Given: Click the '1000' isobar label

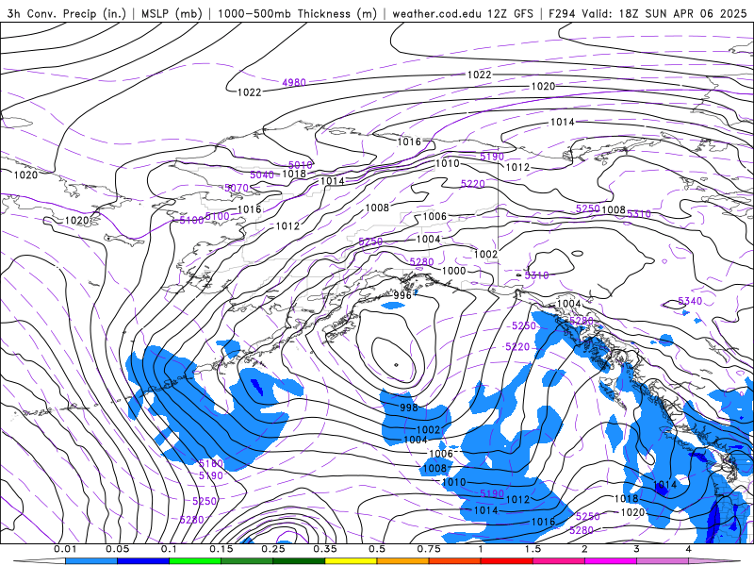Looking at the screenshot, I should [453, 271].
